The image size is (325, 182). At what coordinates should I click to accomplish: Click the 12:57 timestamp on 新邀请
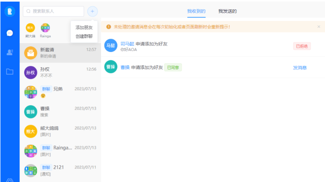pyautogui.click(x=91, y=50)
